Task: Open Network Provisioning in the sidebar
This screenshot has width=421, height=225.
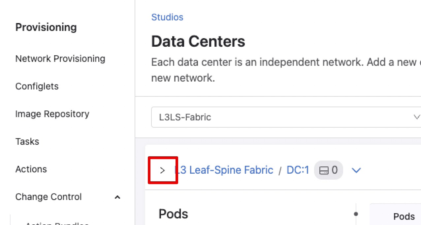Action: [x=60, y=59]
